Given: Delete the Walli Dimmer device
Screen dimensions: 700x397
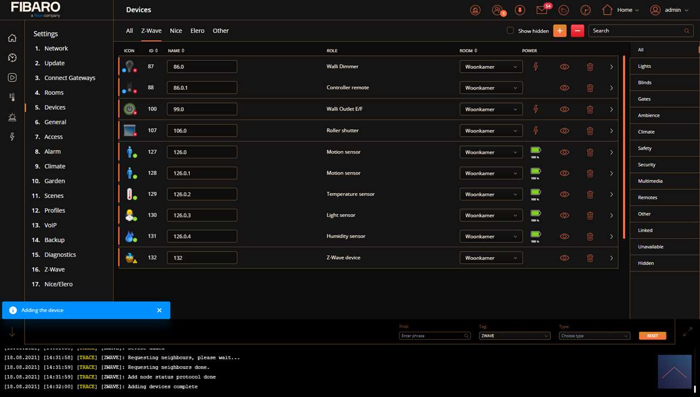Looking at the screenshot, I should 590,67.
